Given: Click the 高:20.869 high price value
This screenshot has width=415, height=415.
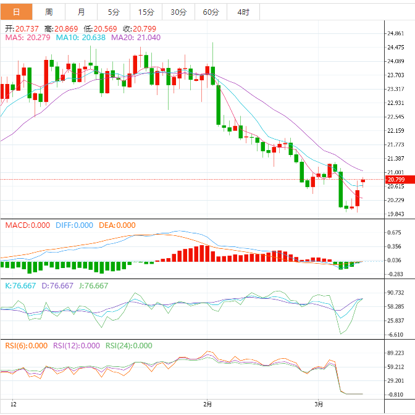Looking at the screenshot, I should [x=61, y=28].
